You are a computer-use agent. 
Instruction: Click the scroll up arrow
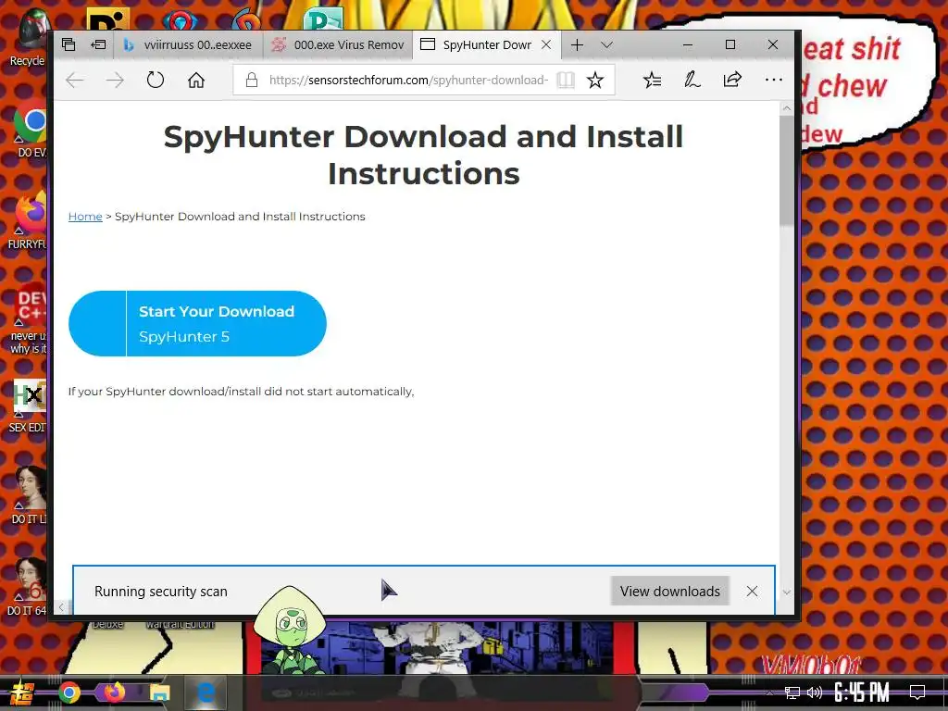point(786,108)
